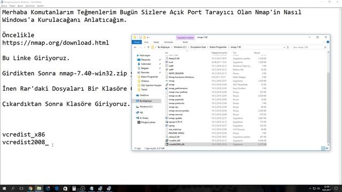
Task: Click 'Dosyalarım-Esat' in the address breadcrumb
Action: point(198,47)
